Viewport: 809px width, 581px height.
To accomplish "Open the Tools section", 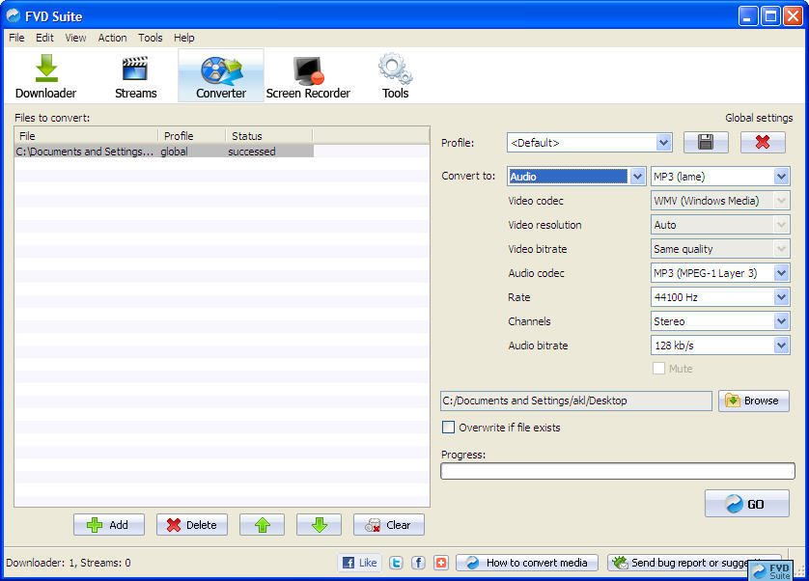I will point(394,74).
